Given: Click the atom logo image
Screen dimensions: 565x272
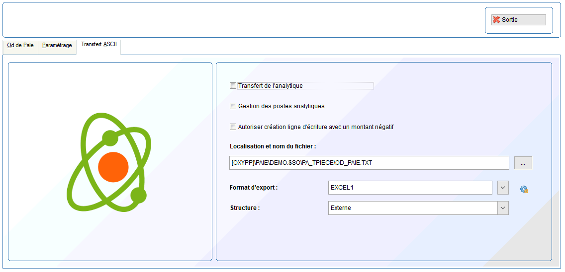Looking at the screenshot, I should pos(109,162).
